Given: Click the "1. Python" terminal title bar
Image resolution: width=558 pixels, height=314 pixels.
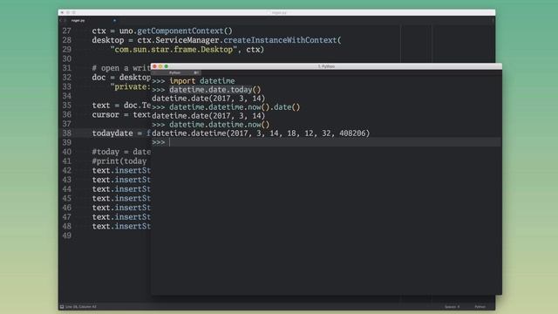Looking at the screenshot, I should [x=326, y=66].
